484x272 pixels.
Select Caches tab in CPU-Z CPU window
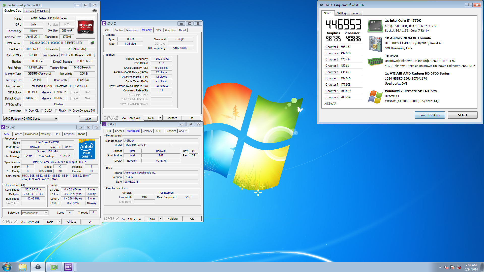[18, 134]
